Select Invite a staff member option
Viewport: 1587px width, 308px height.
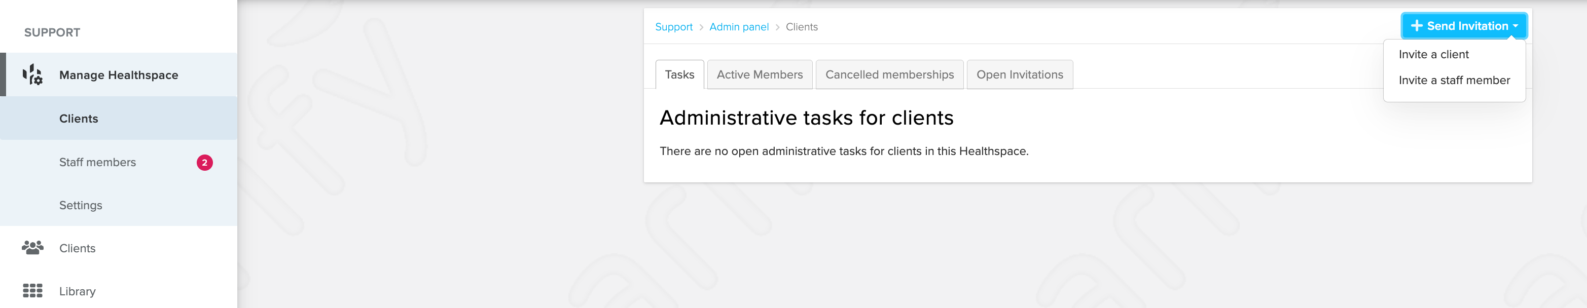1454,80
